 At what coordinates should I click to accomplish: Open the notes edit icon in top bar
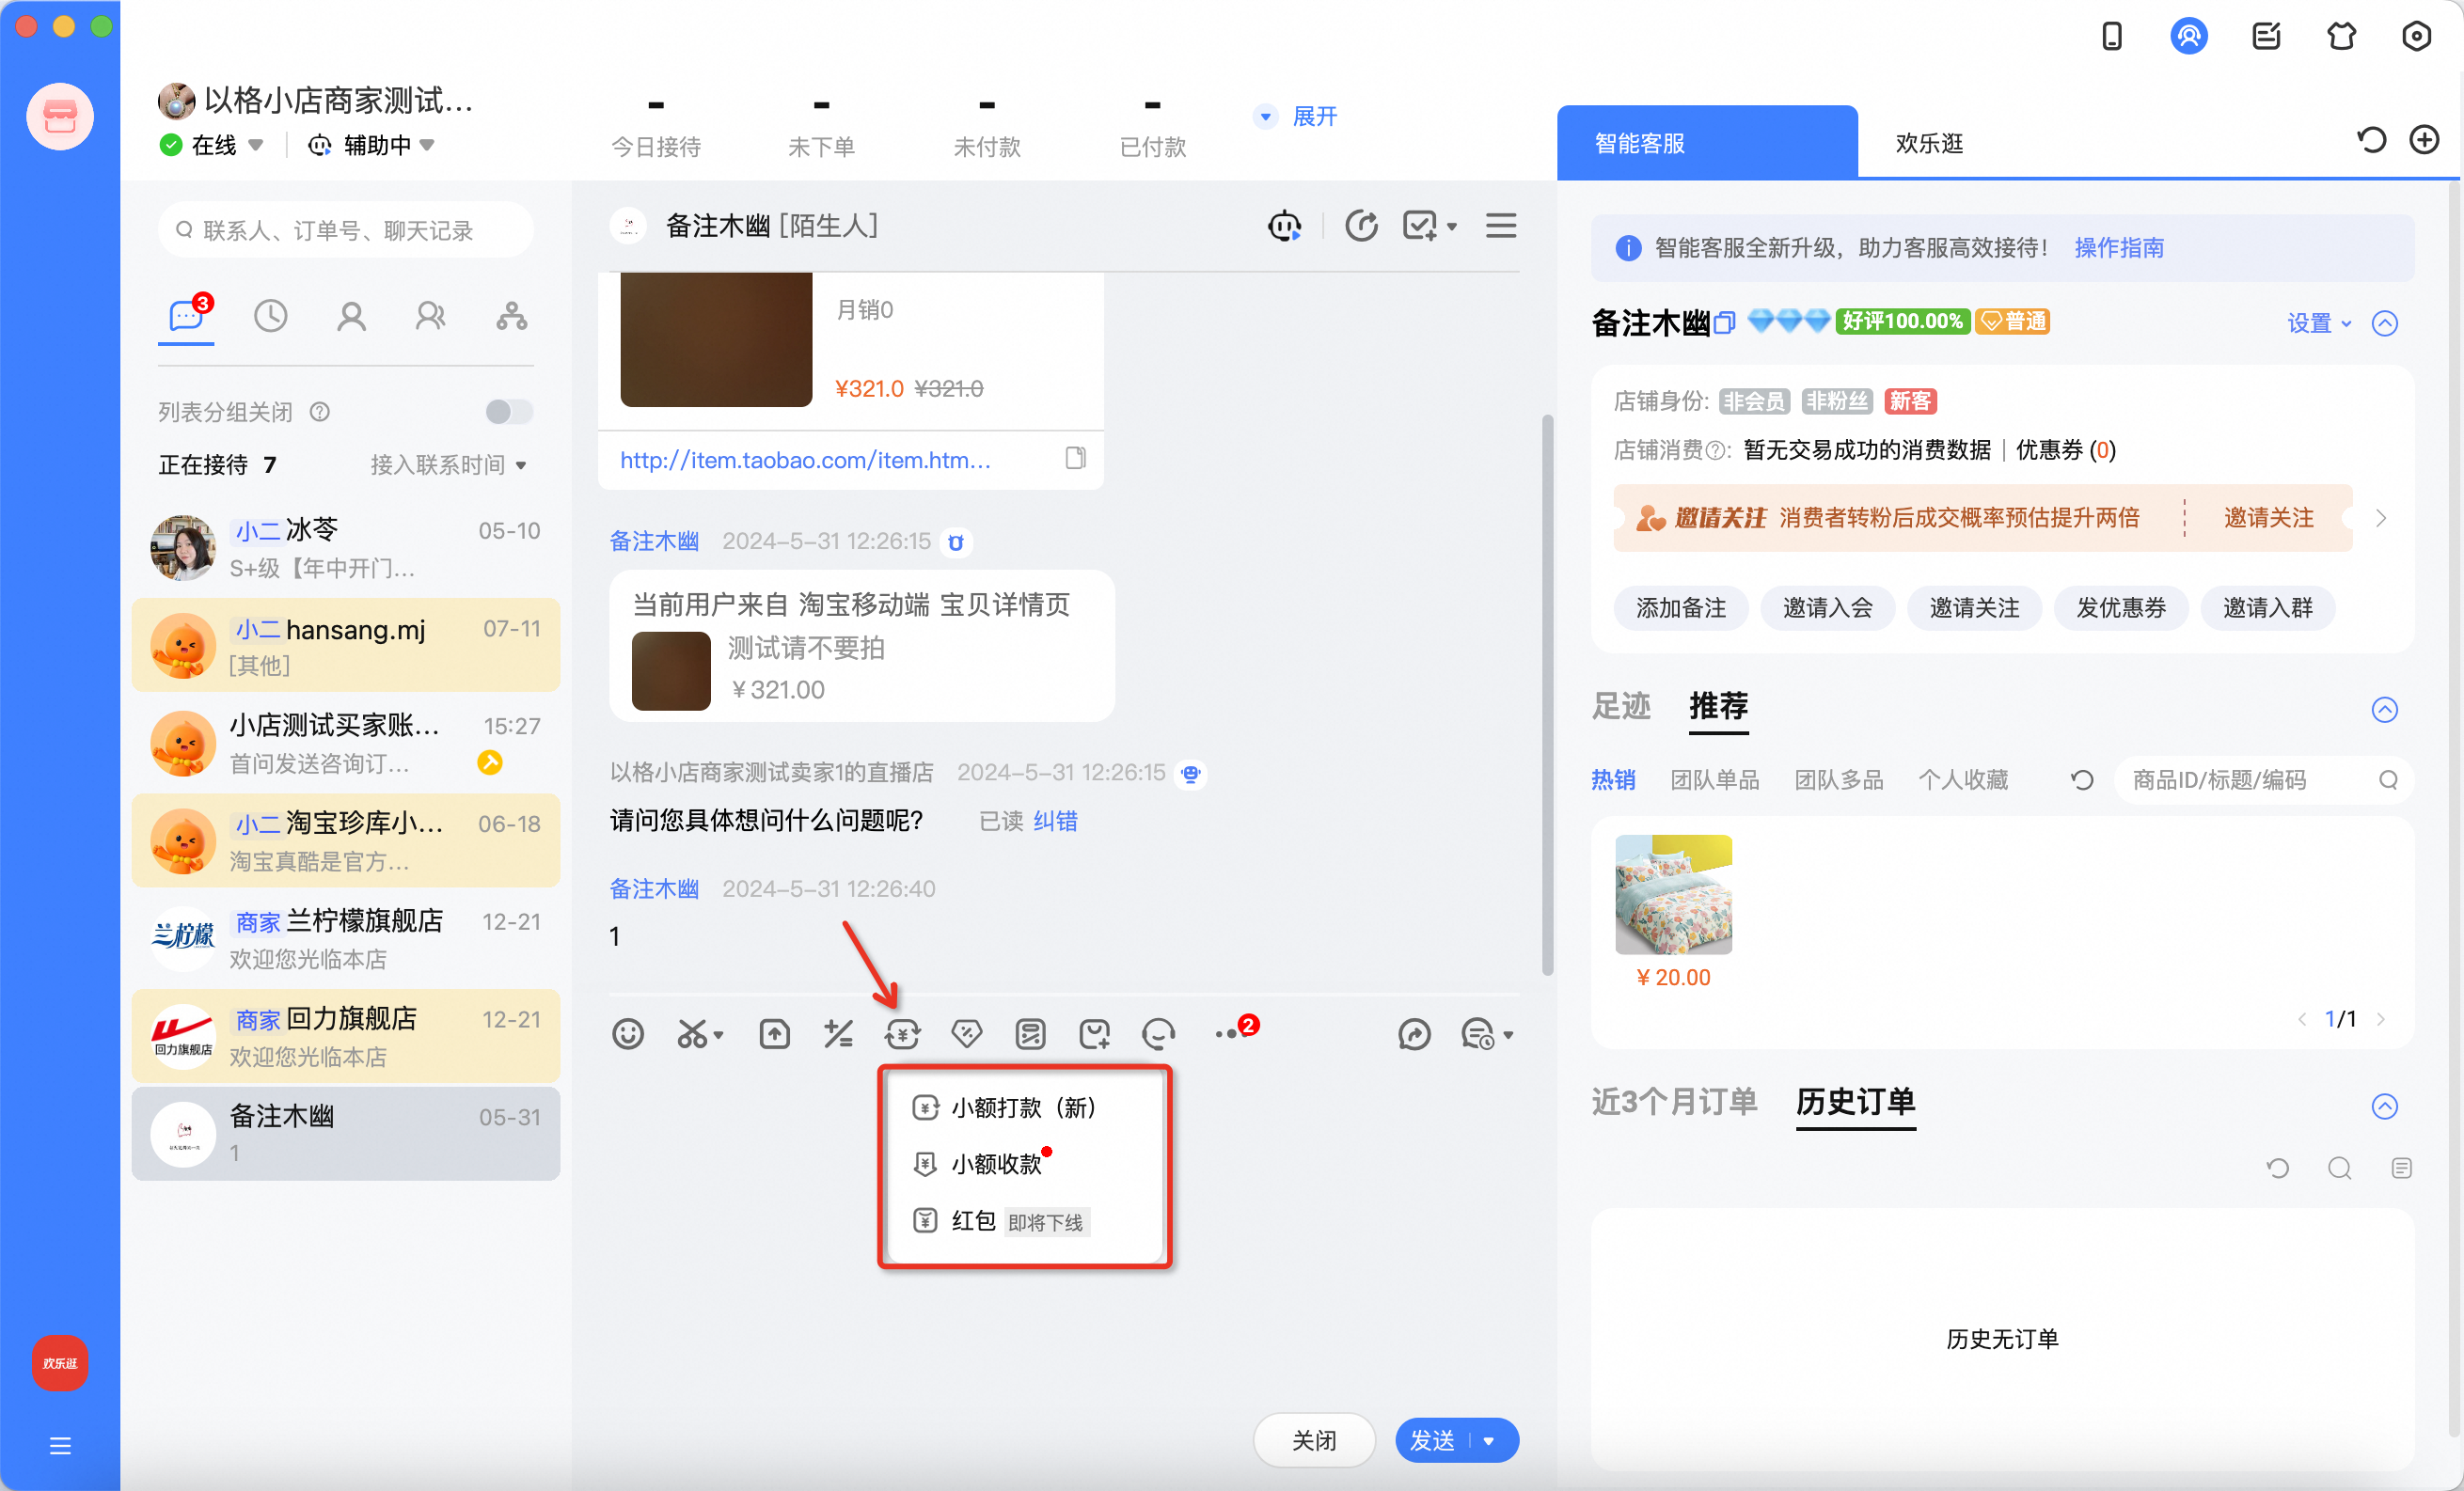2265,37
